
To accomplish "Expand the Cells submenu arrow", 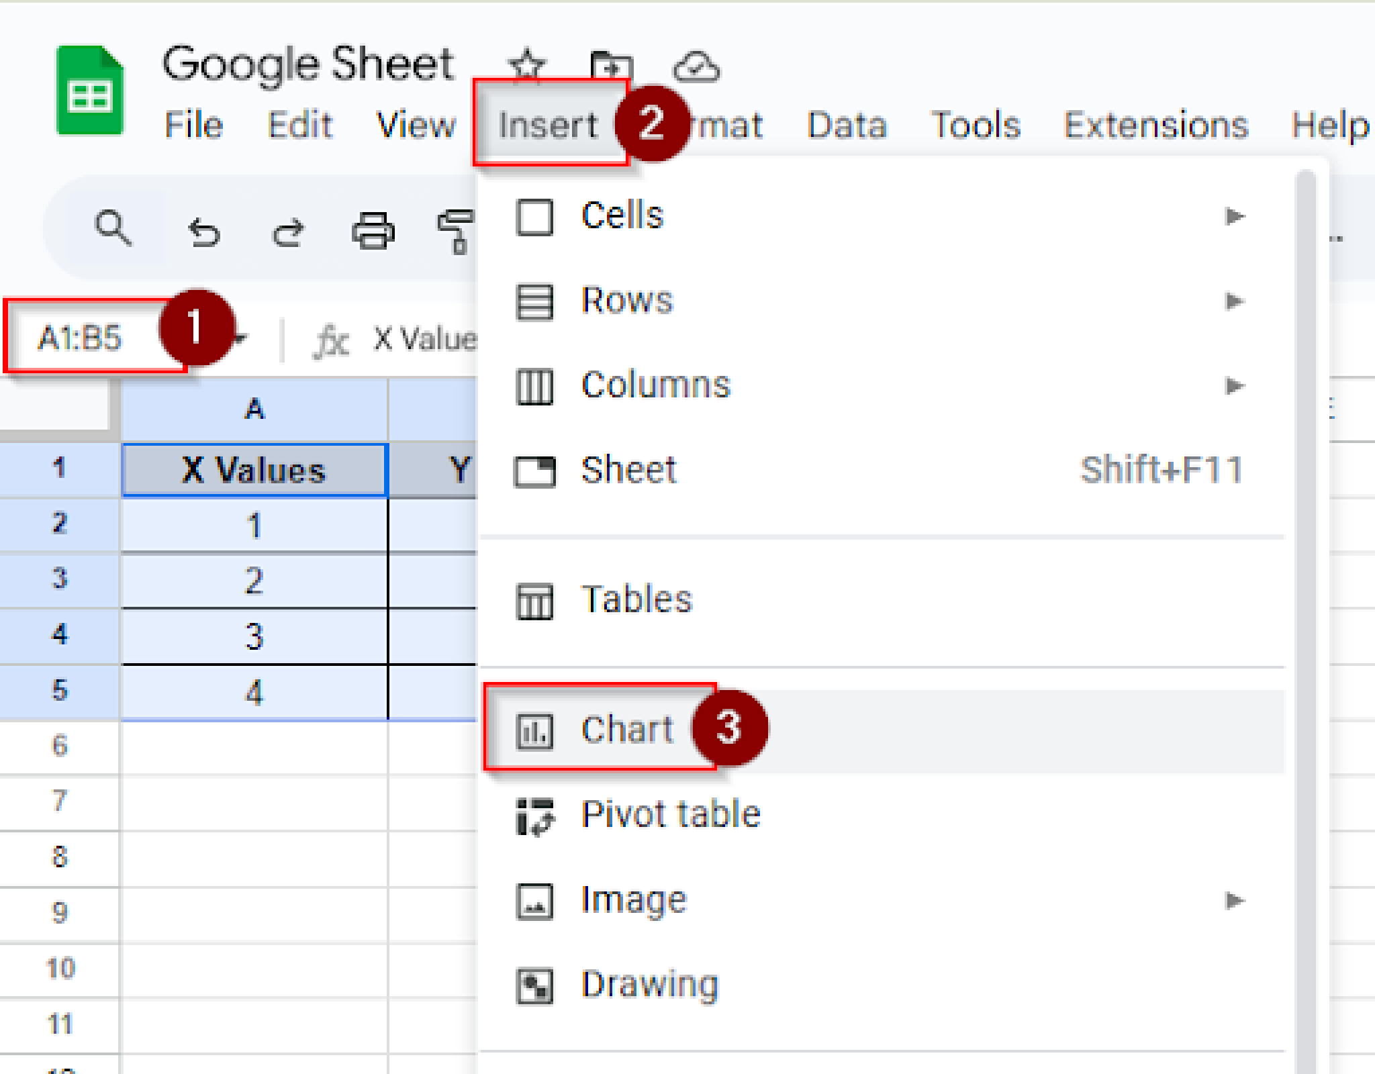I will coord(1234,216).
